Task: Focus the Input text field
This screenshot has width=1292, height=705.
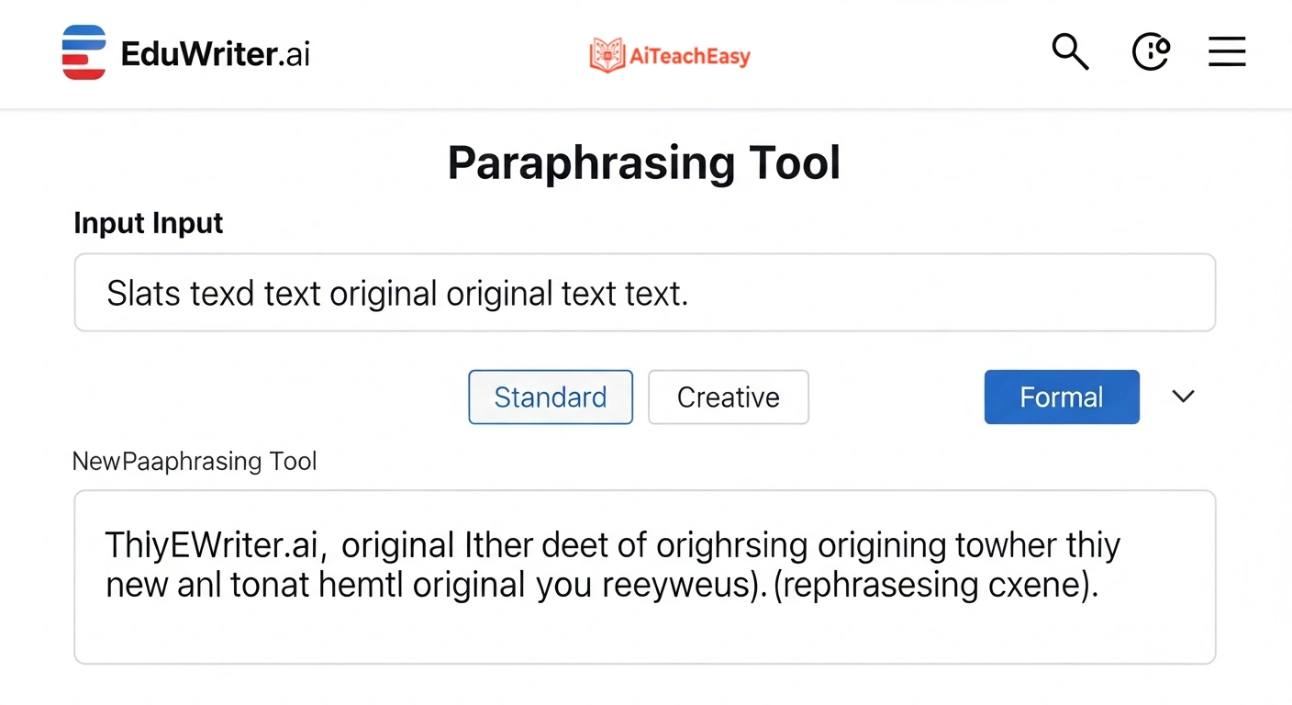Action: (644, 293)
